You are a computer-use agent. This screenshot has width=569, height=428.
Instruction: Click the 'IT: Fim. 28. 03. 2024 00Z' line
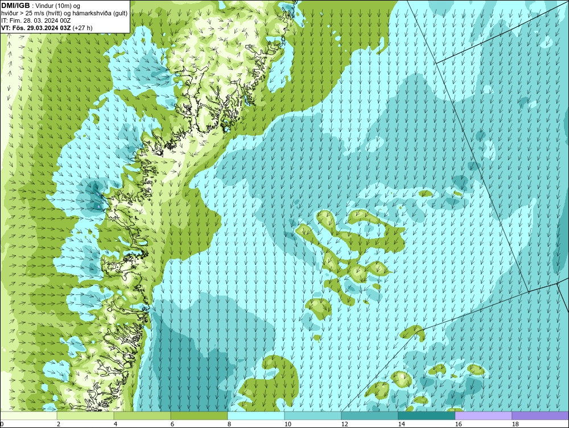point(36,20)
